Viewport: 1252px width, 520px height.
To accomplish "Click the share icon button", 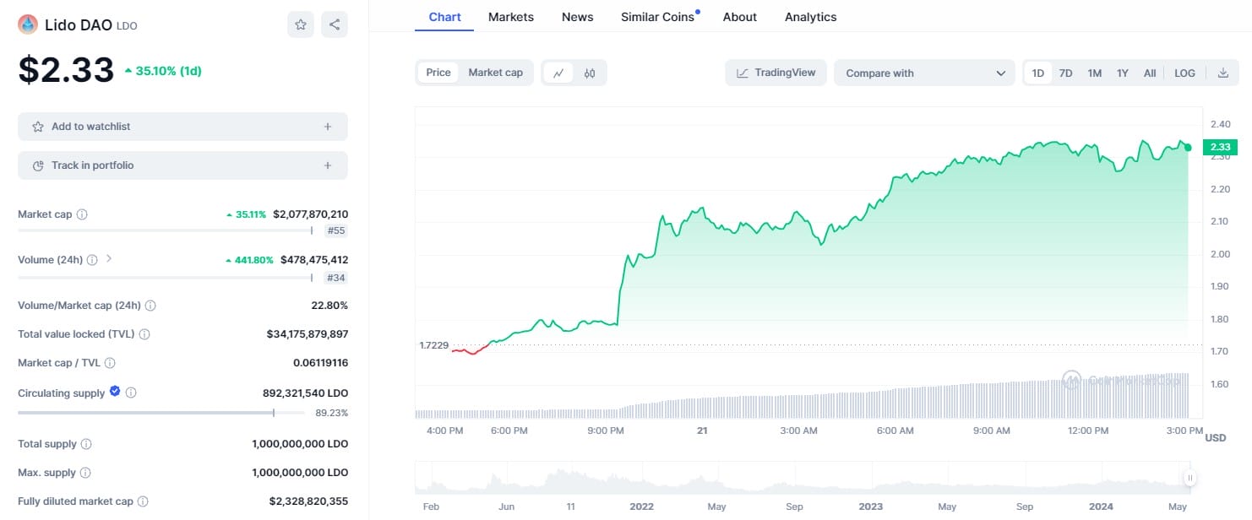I will click(x=335, y=24).
